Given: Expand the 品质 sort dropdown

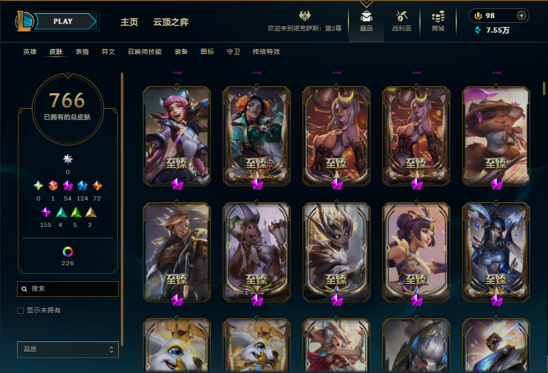Looking at the screenshot, I should pos(68,349).
